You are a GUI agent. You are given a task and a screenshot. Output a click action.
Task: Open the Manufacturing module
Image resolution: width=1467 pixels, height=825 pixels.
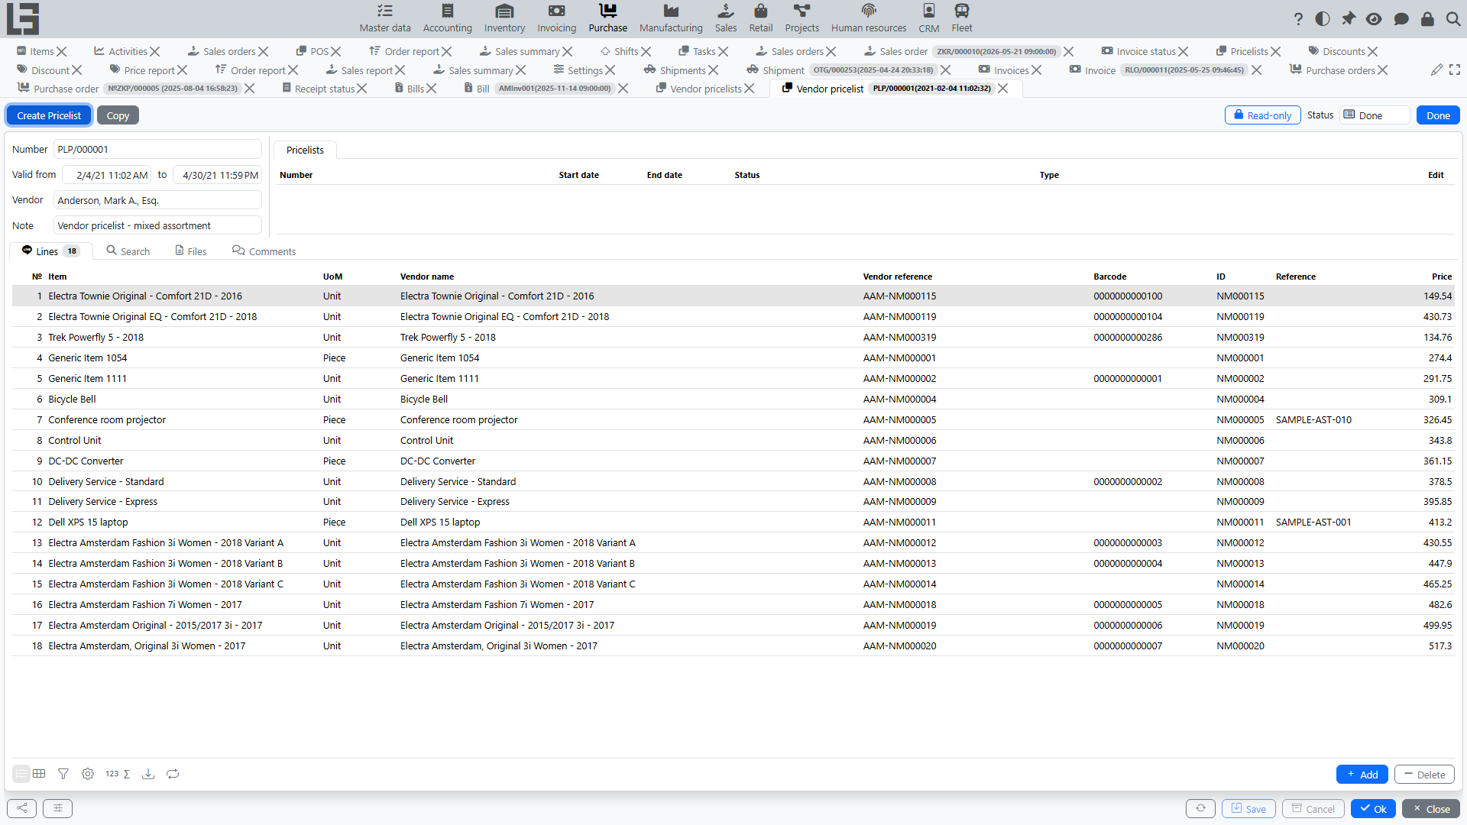[671, 18]
